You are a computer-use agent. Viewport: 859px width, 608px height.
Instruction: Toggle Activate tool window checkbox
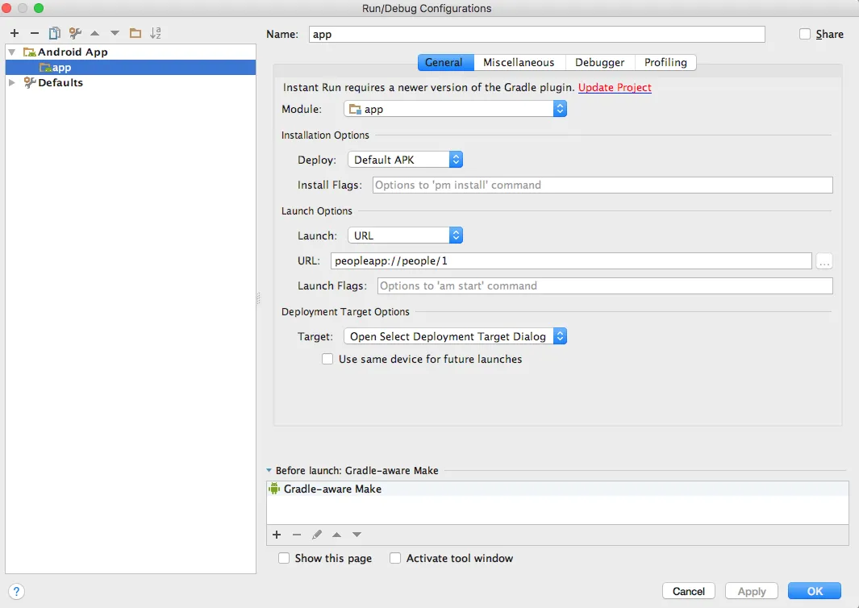395,558
